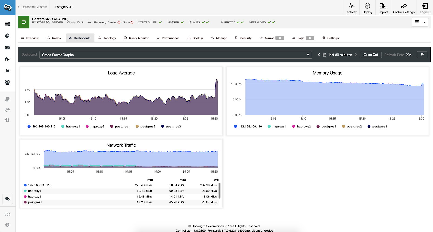Open dashboard gear settings button
The image size is (433, 232).
(x=422, y=55)
